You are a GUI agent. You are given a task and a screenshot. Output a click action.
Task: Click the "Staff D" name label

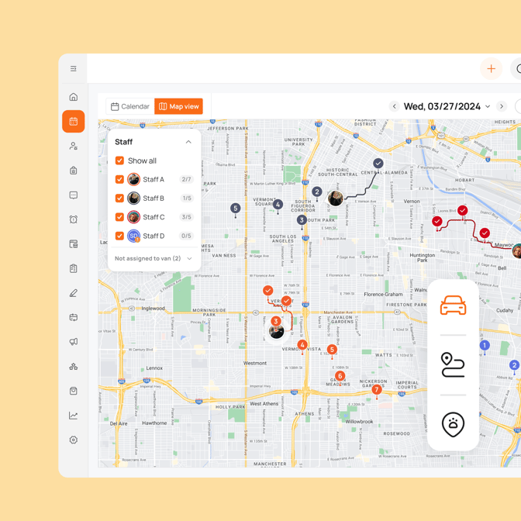(154, 236)
